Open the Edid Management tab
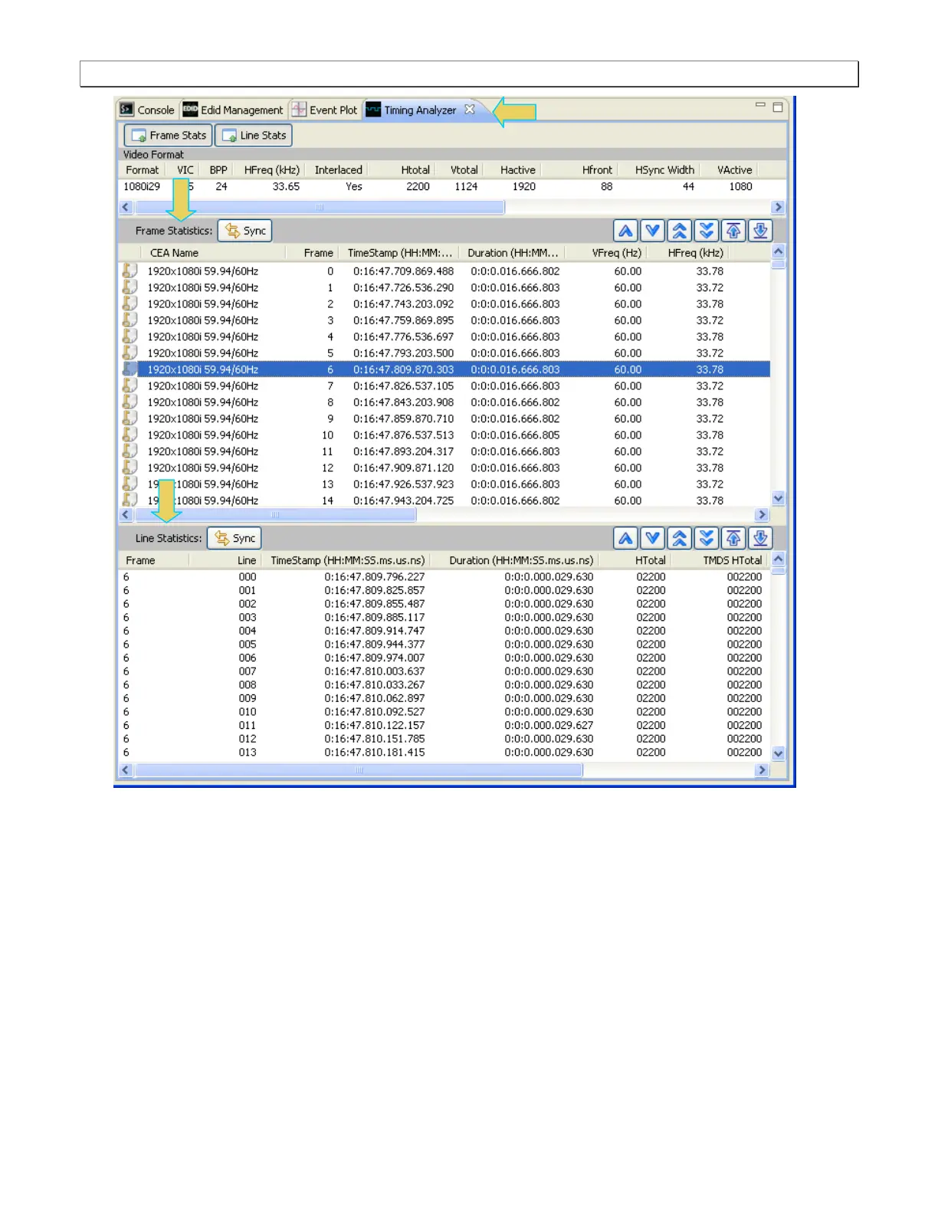 (x=233, y=110)
